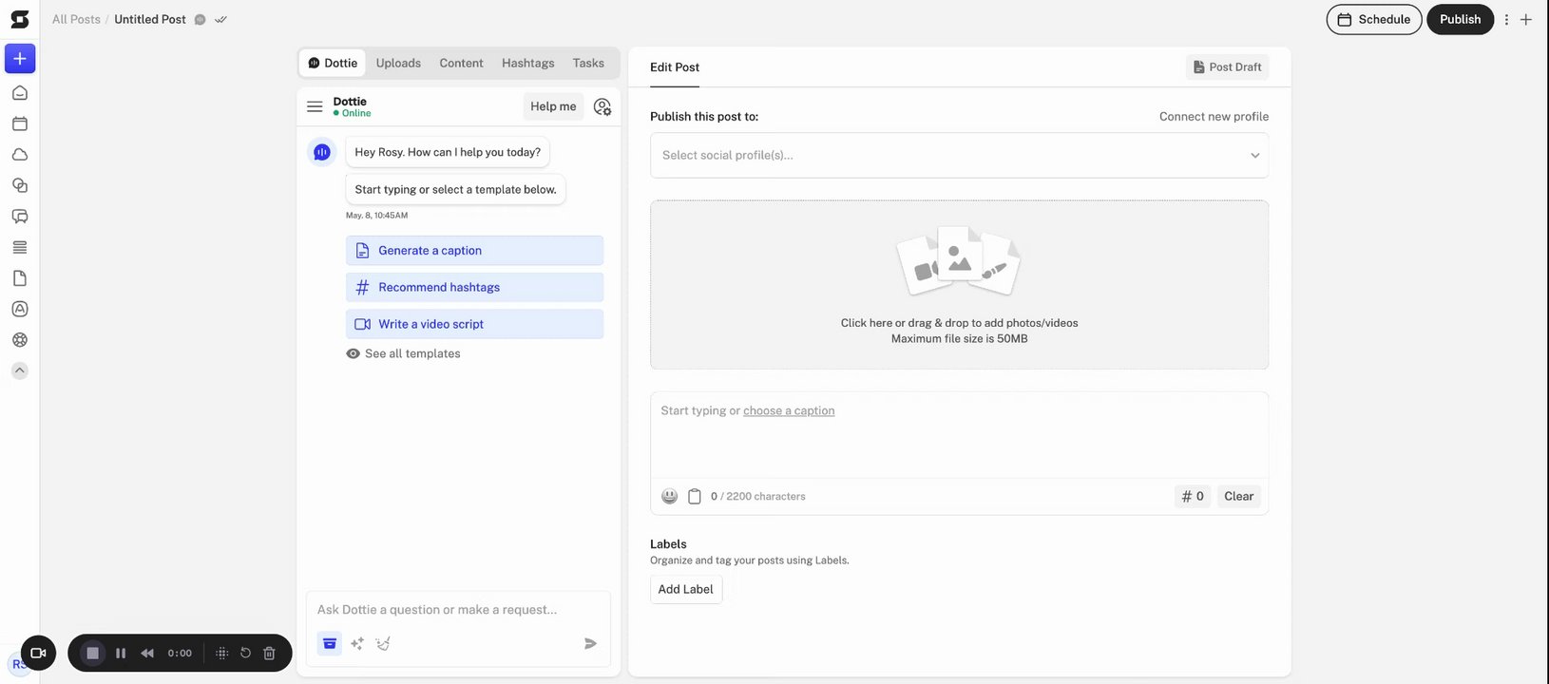Click the blue plus create button in sidebar
The width and height of the screenshot is (1549, 684).
pos(20,59)
